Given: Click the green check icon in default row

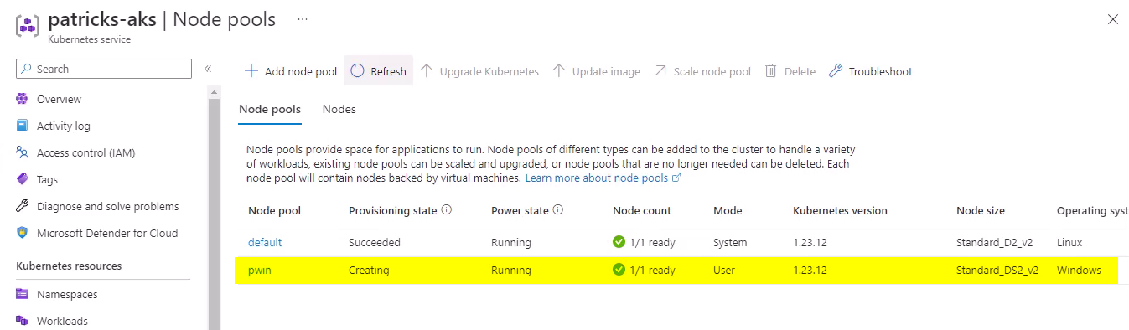Looking at the screenshot, I should point(619,242).
